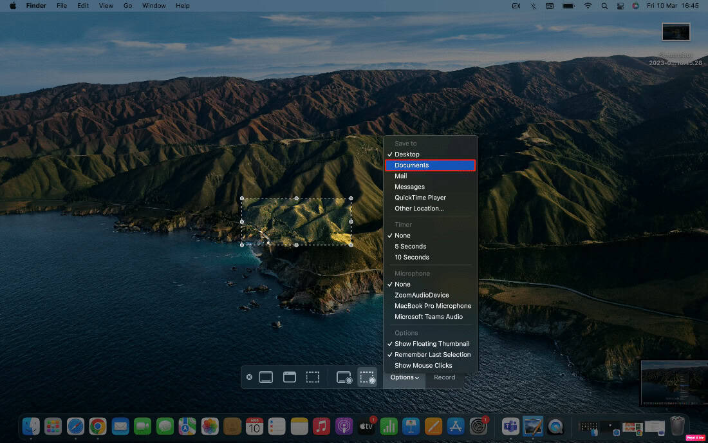Screen dimensions: 708x443
Task: Open the Finder menu in menu bar
Action: (36, 6)
